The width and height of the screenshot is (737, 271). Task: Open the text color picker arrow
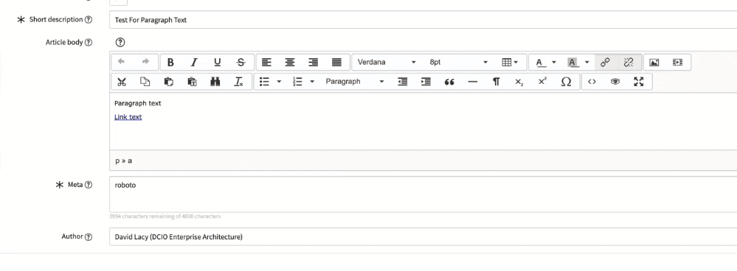[554, 62]
